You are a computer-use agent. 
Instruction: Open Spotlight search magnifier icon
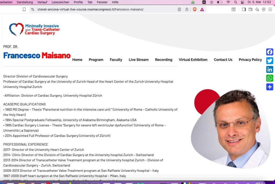click(236, 2)
